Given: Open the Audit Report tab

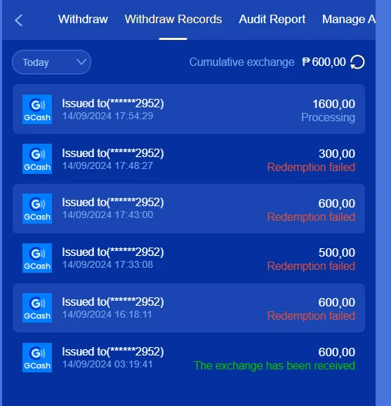Looking at the screenshot, I should tap(272, 19).
